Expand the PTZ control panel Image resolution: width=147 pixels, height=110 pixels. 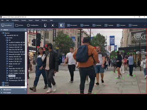(x=2, y=93)
